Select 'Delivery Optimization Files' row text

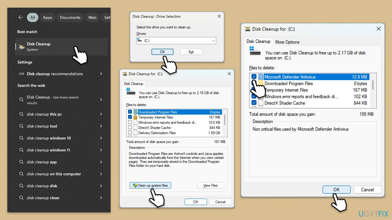coord(157,133)
